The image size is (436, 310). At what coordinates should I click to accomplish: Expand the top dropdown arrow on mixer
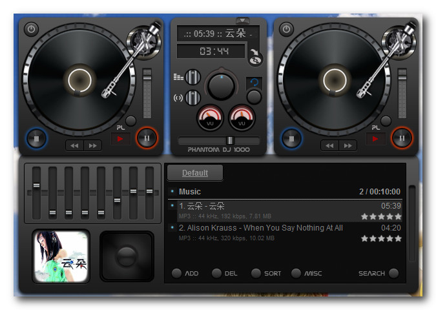[x=242, y=20]
